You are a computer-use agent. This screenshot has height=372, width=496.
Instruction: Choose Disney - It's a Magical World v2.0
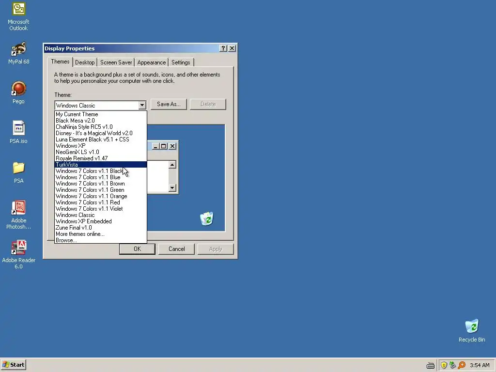click(101, 133)
